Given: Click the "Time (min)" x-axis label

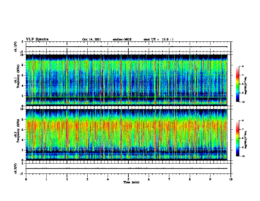Looking at the screenshot, I should (131, 182).
